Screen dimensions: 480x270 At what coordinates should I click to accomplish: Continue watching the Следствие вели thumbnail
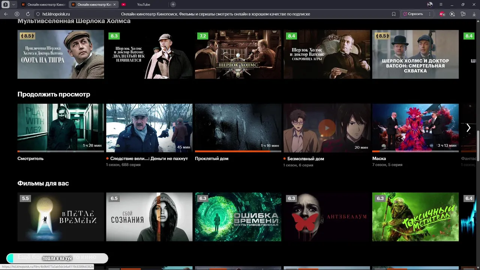[149, 127]
